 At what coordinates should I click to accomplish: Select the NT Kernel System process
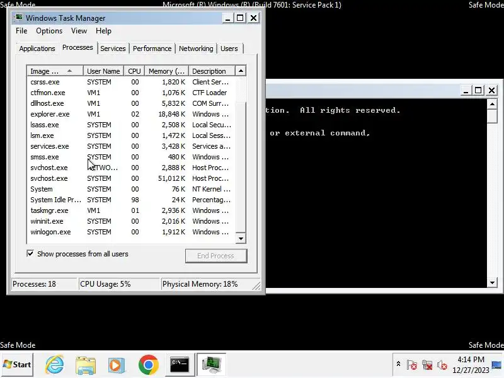click(x=132, y=189)
